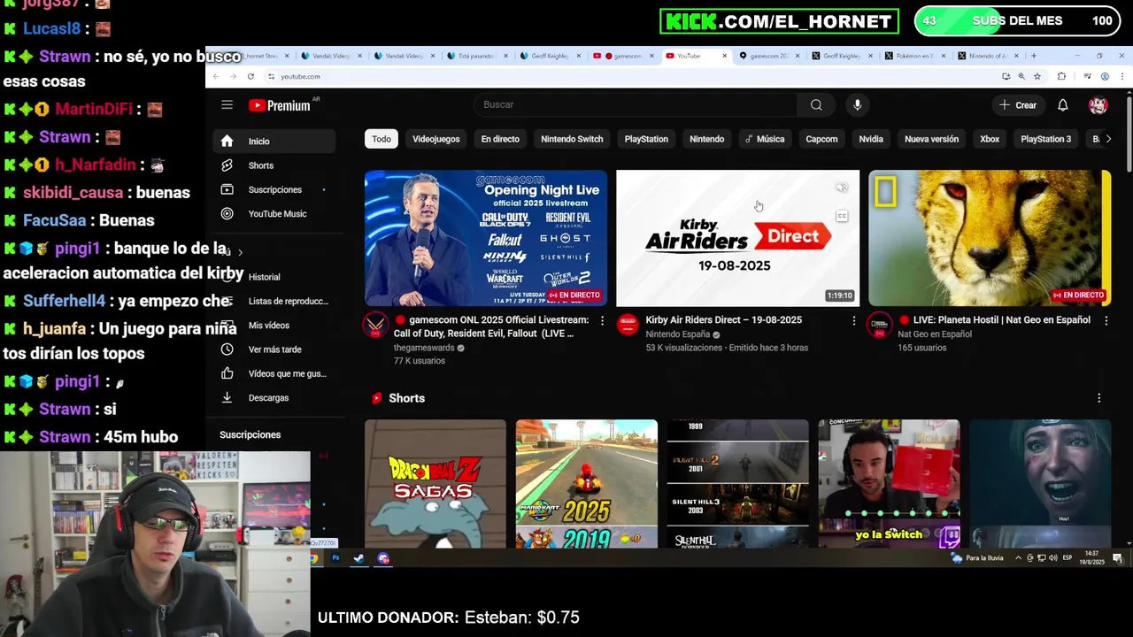Open Chrome from the taskbar
Image resolution: width=1133 pixels, height=637 pixels.
pos(313,558)
